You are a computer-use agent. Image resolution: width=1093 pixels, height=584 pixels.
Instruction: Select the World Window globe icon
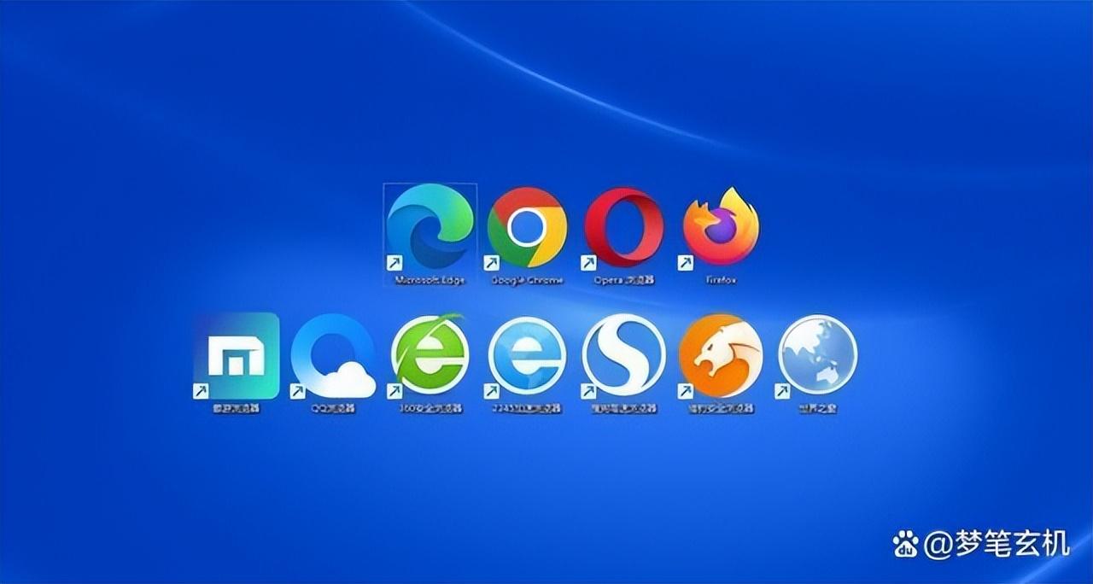818,356
